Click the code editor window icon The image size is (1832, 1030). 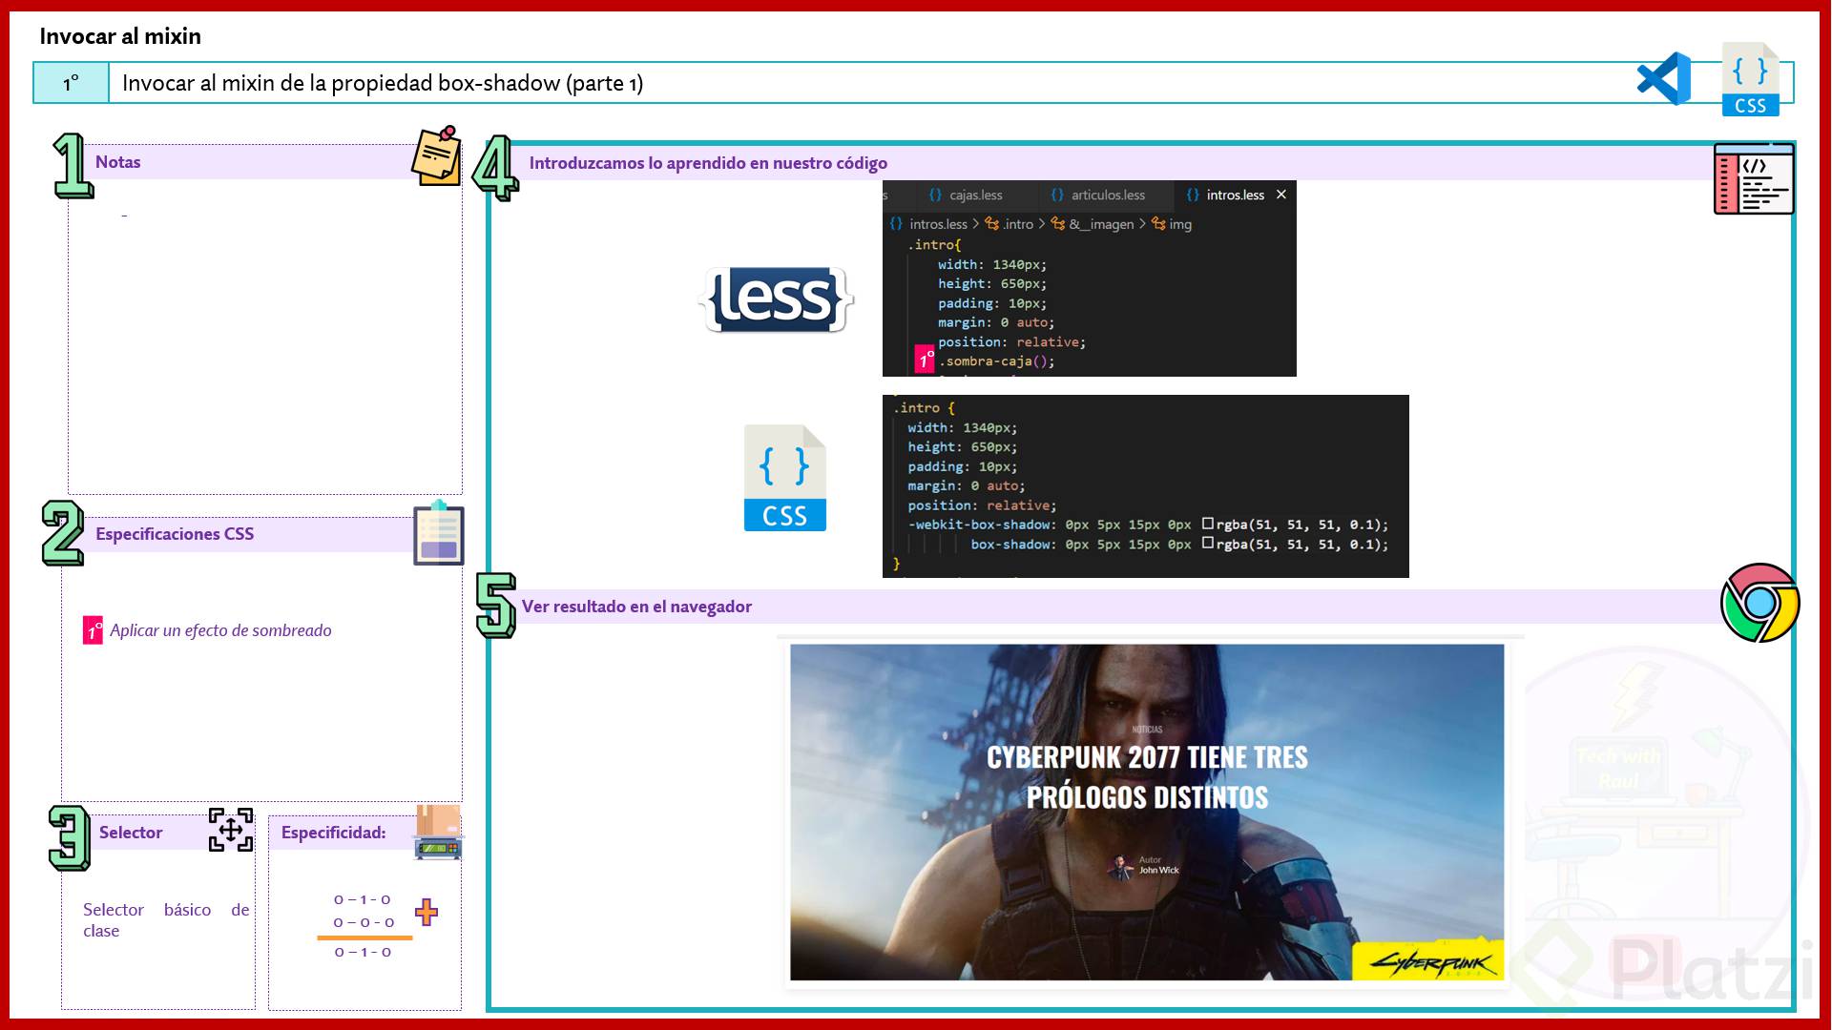tap(1753, 179)
